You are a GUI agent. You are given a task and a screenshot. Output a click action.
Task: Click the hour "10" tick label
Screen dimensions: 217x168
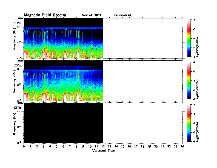pos(90,146)
